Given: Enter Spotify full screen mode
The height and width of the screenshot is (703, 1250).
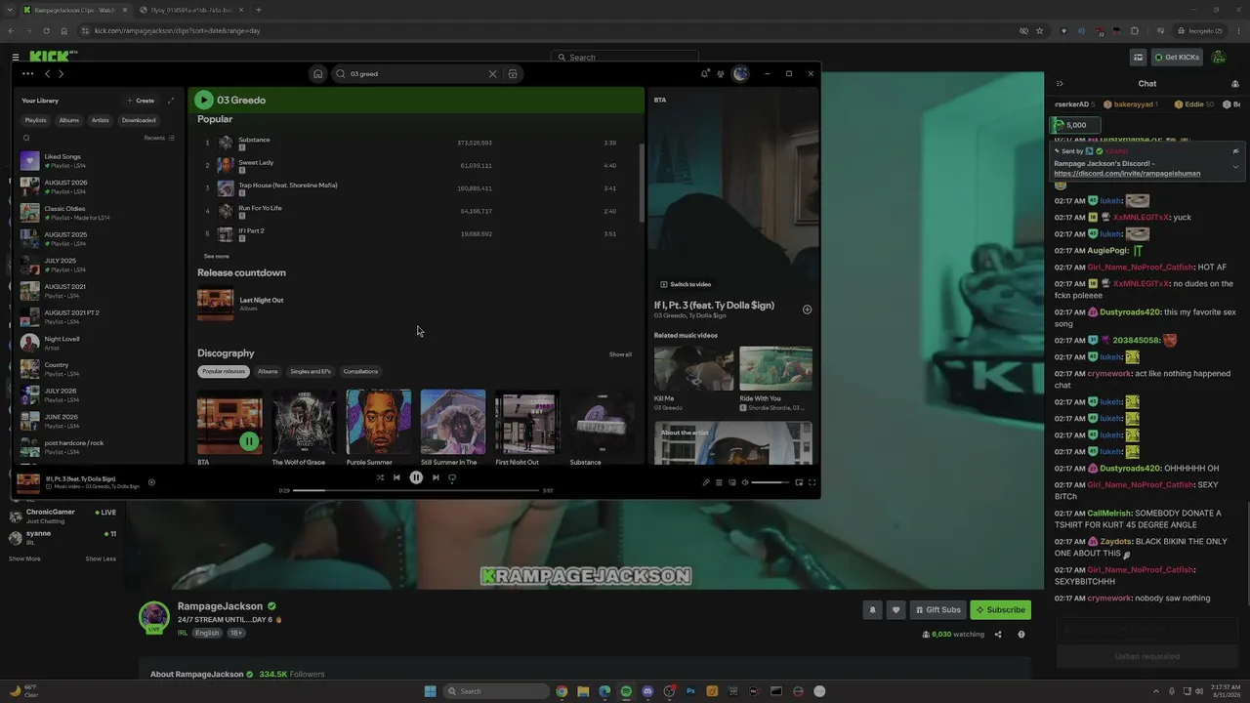Looking at the screenshot, I should click(812, 482).
